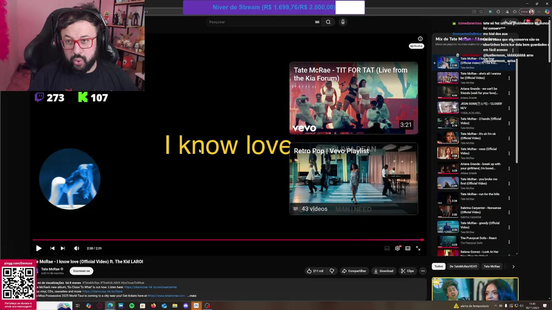Open Discord from the taskbar
Image resolution: width=552 pixels, height=310 pixels.
coord(185,306)
